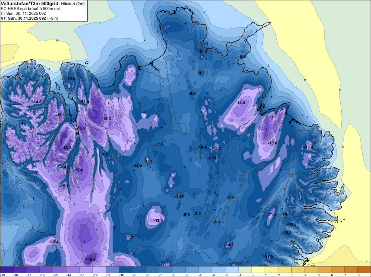371x277 pixels.
Task: Click the legend swatch above the '-18' scale label
Action: pyautogui.click(x=20, y=270)
